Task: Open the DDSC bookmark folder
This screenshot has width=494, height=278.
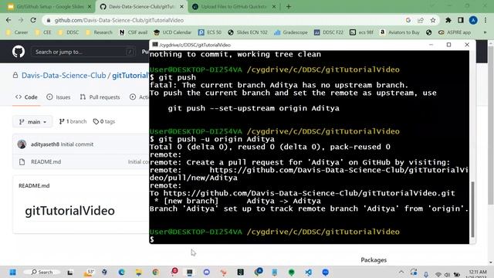Action: coord(69,32)
